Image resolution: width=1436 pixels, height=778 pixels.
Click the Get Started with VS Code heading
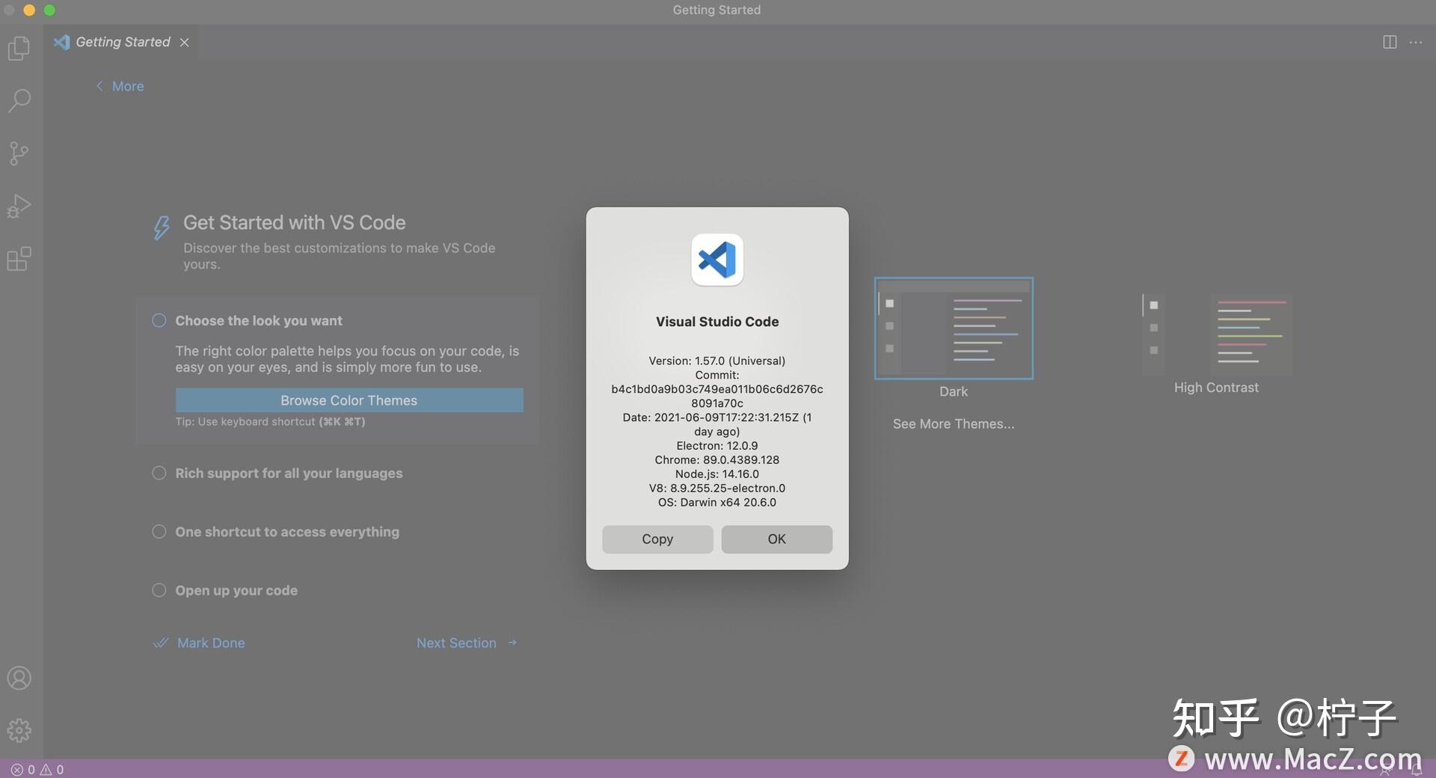point(295,222)
